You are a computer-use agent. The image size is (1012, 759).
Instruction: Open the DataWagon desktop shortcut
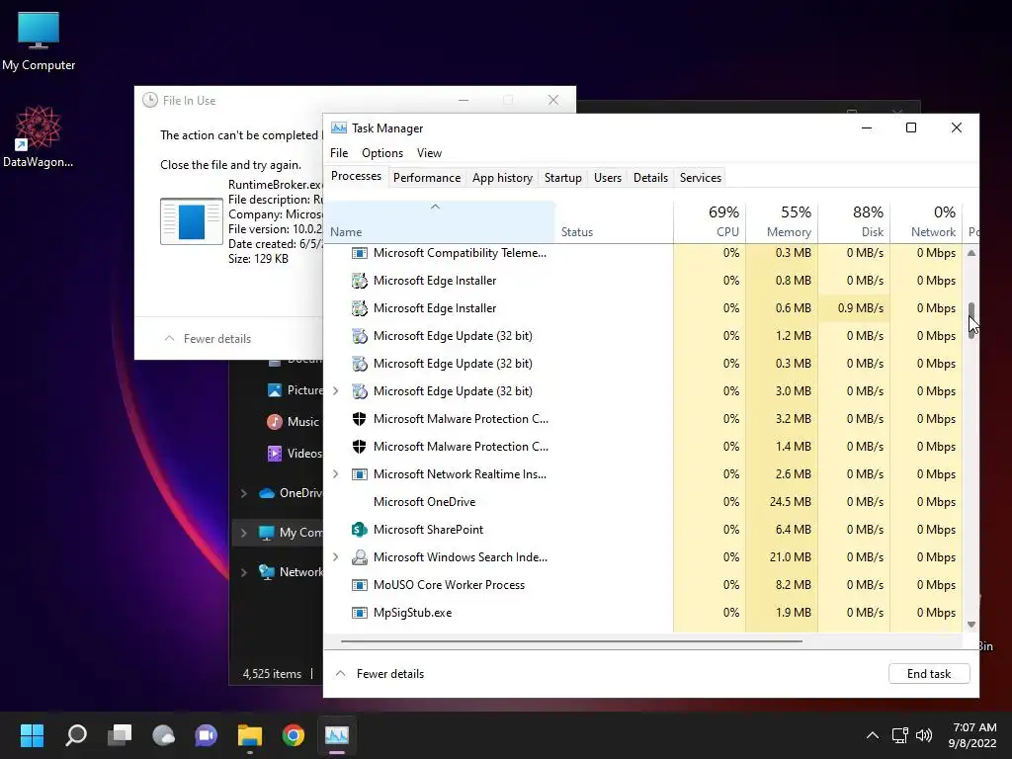tap(38, 136)
